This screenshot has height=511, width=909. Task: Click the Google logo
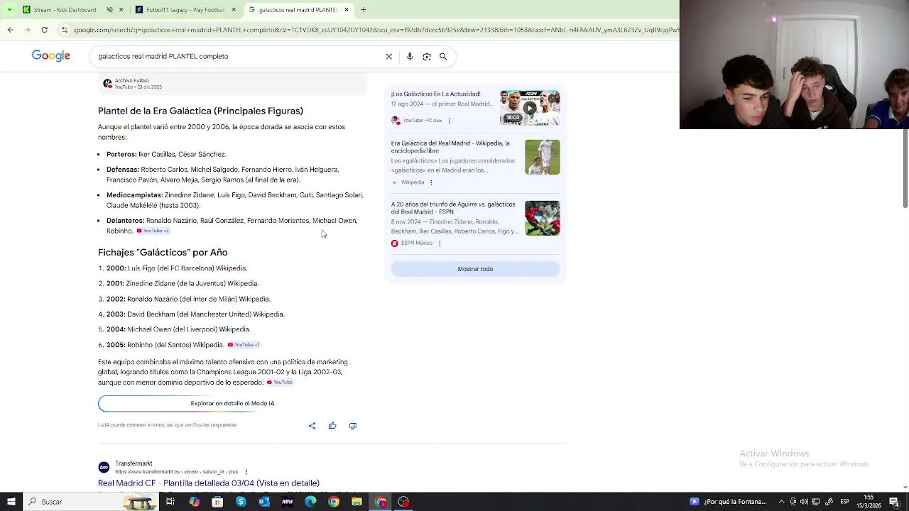pyautogui.click(x=50, y=56)
